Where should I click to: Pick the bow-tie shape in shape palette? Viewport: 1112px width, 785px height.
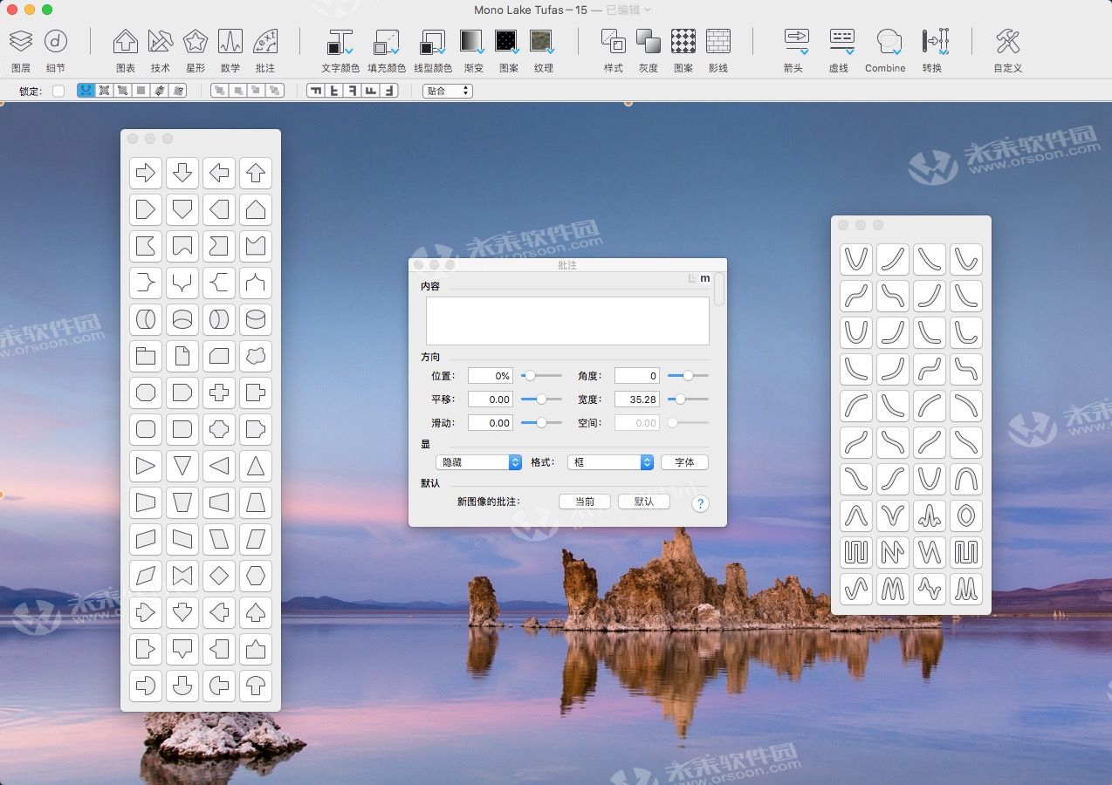pos(182,576)
